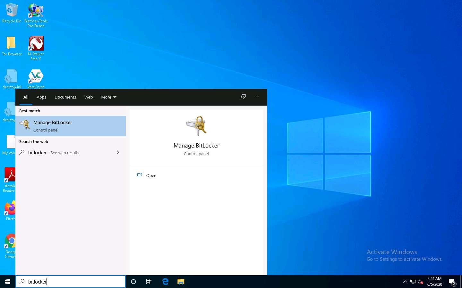Expand the More search filter dropdown
462x288 pixels.
108,97
